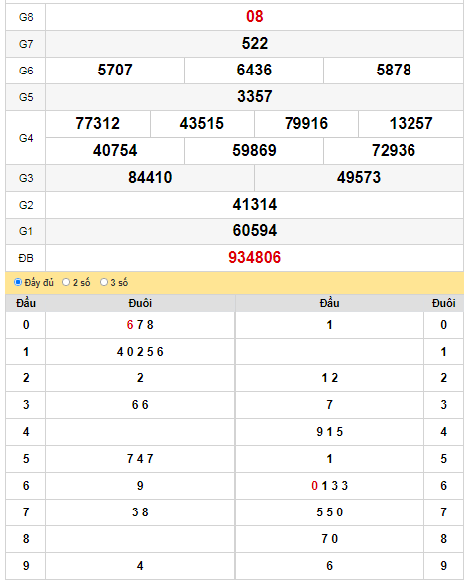Image resolution: width=469 pixels, height=583 pixels.
Task: Click the G4 number 77312
Action: pyautogui.click(x=97, y=123)
